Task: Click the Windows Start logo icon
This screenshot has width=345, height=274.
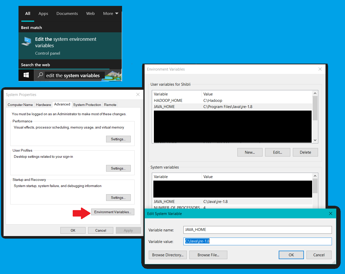Action: 26,75
